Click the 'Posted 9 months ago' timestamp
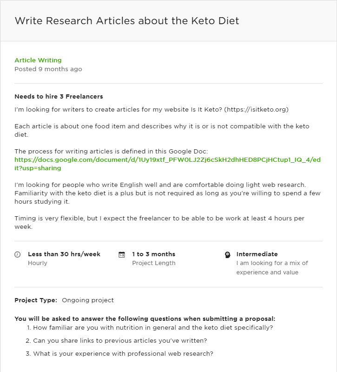The image size is (337, 372). (x=48, y=69)
